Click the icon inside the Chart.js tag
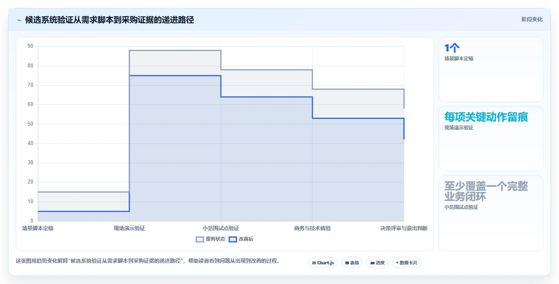The height and width of the screenshot is (284, 559). [314, 263]
